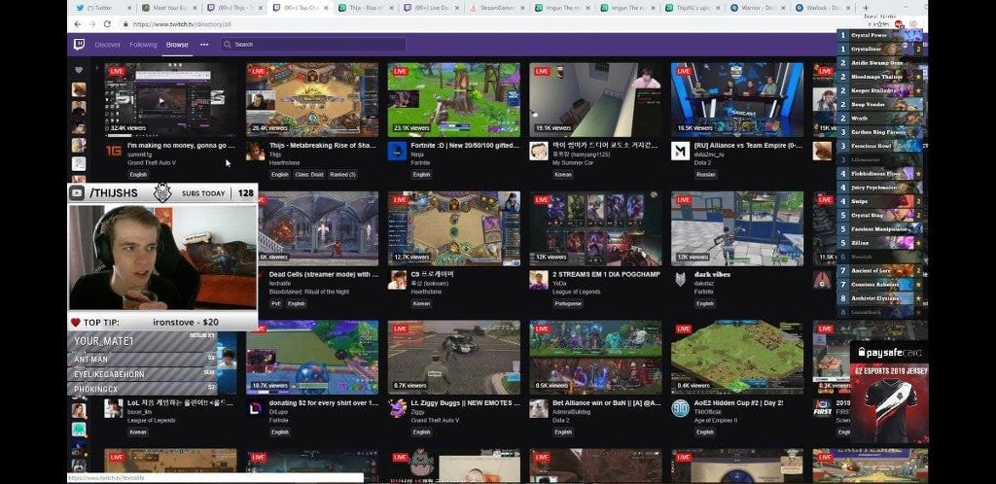Image resolution: width=996 pixels, height=484 pixels.
Task: Open the Discover page
Action: 107,45
